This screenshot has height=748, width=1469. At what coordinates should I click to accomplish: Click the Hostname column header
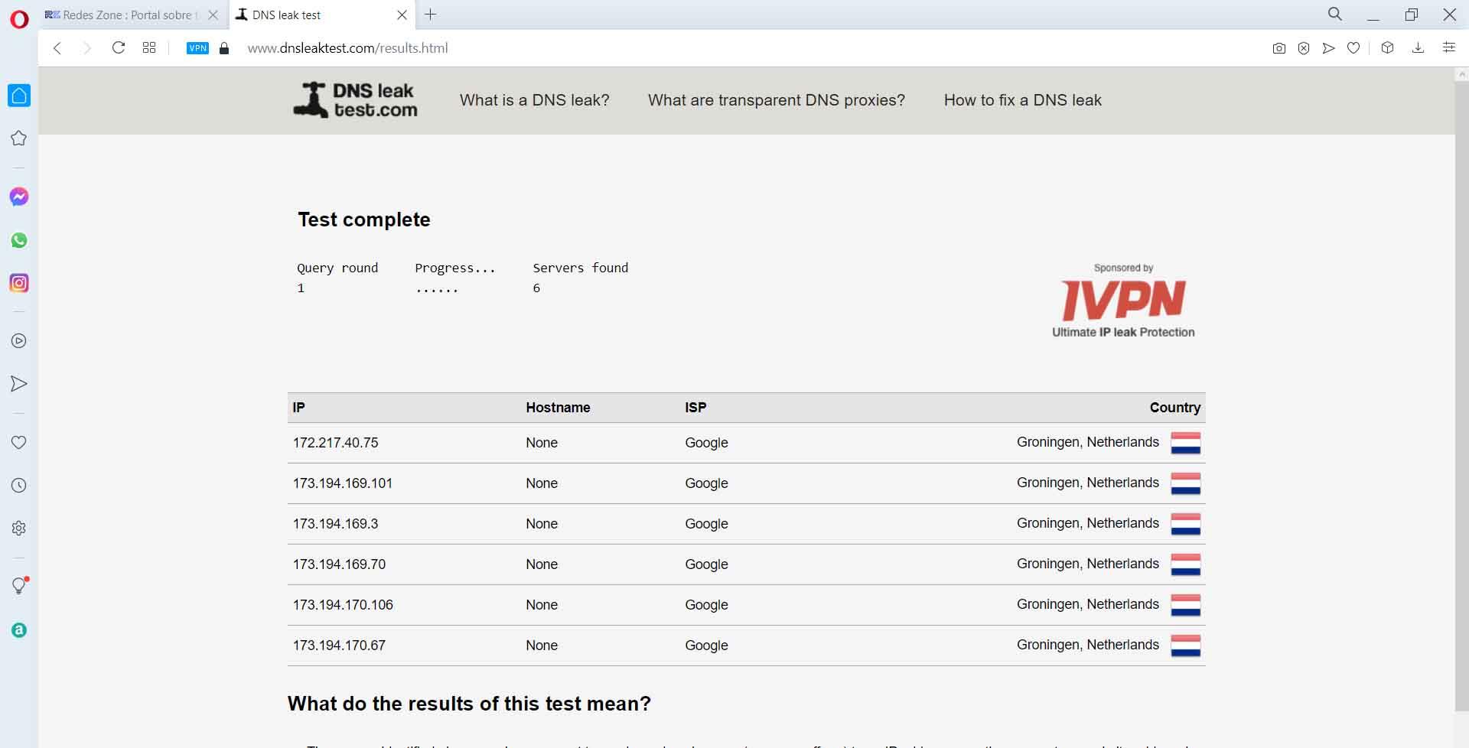point(558,408)
